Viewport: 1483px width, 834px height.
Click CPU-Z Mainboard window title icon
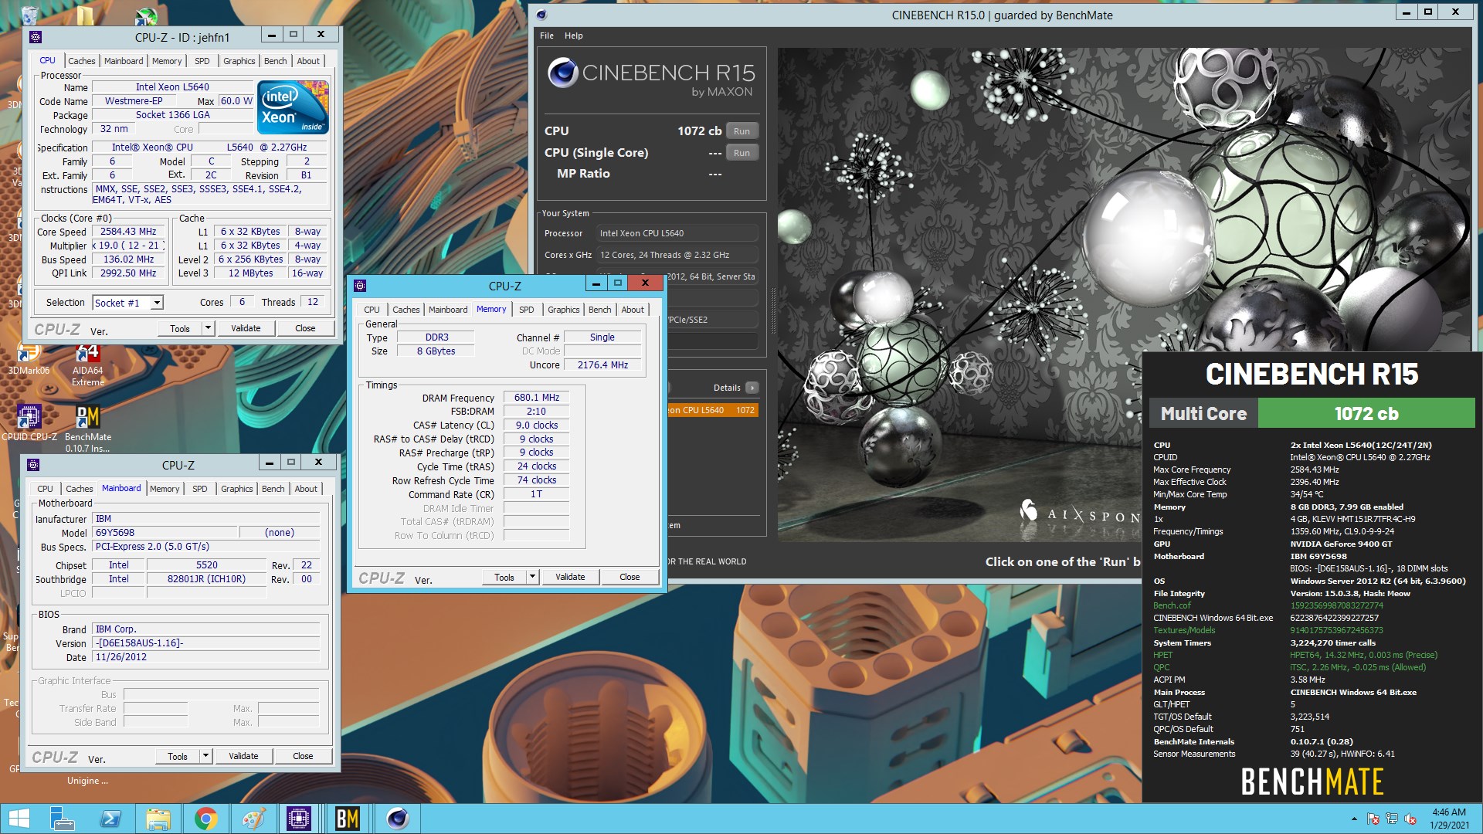[x=33, y=464]
